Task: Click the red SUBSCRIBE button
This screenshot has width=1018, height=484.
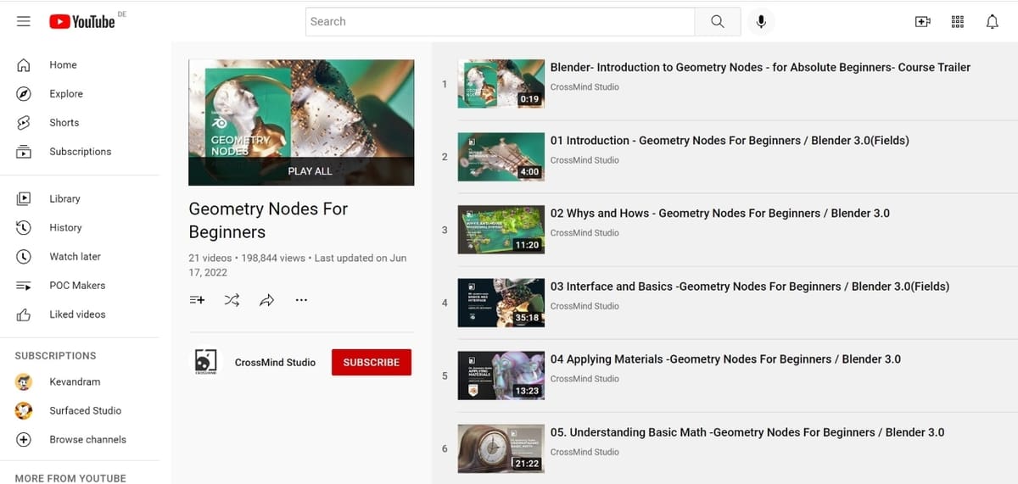Action: 372,362
